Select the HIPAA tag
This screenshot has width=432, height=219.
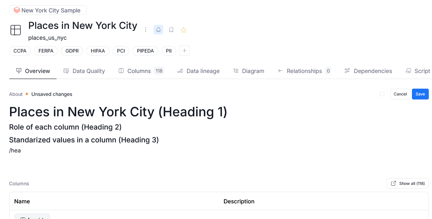click(x=98, y=51)
